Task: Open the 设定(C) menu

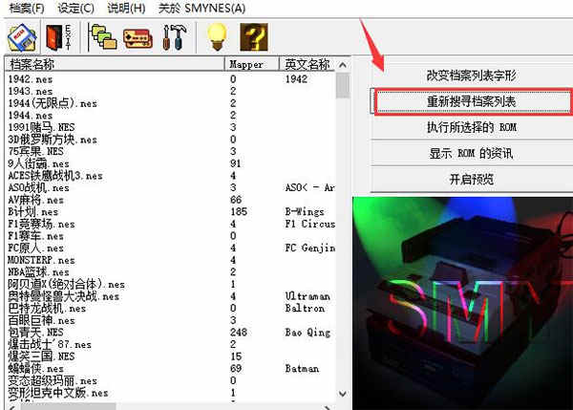Action: pos(76,8)
